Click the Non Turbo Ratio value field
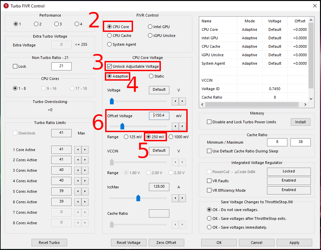Screen dimensions: 321x250 point(61,66)
